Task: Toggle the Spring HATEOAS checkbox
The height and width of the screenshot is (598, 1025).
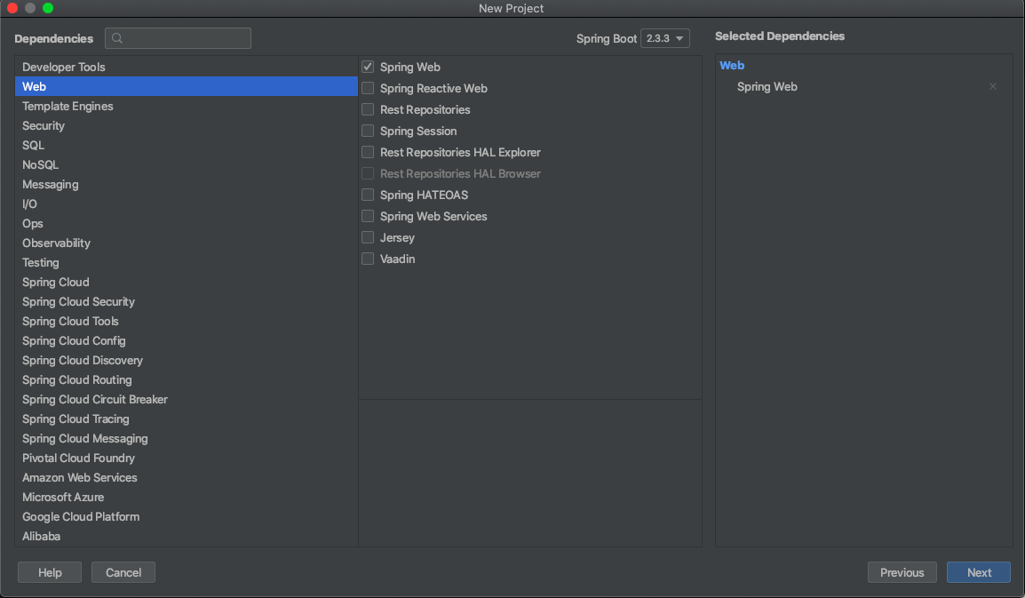Action: pos(368,195)
